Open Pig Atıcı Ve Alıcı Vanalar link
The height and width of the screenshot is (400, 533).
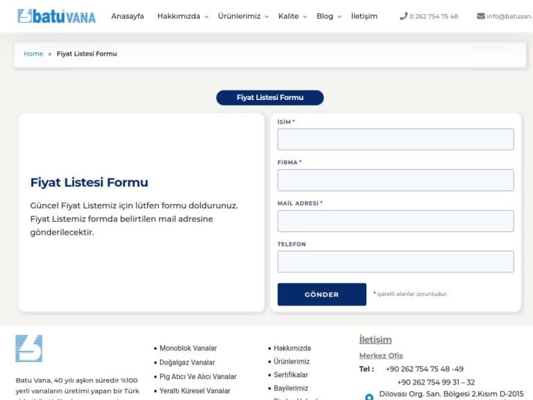click(198, 377)
